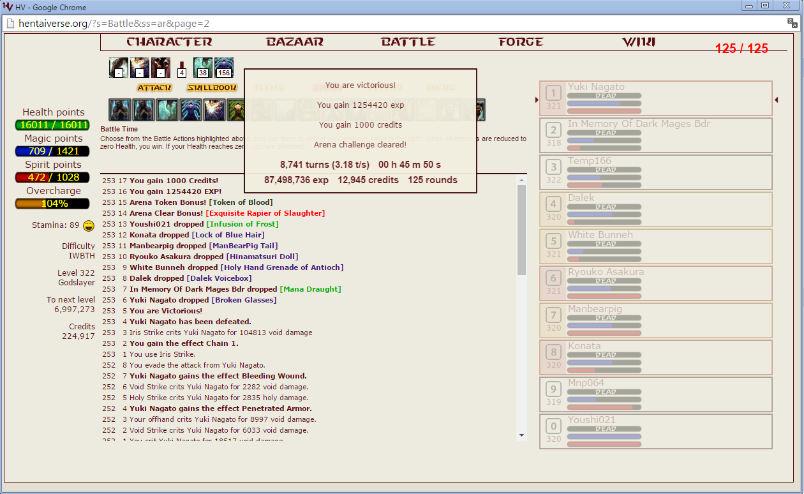Click the stamina smiley face icon
804x494 pixels.
89,225
